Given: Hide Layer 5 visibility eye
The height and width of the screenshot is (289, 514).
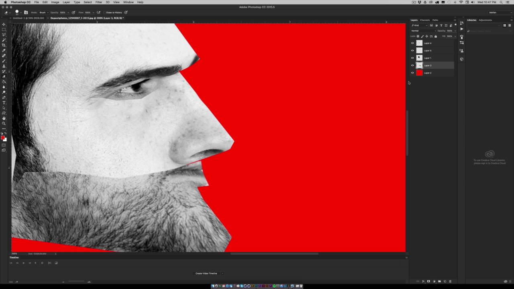Looking at the screenshot, I should 412,51.
